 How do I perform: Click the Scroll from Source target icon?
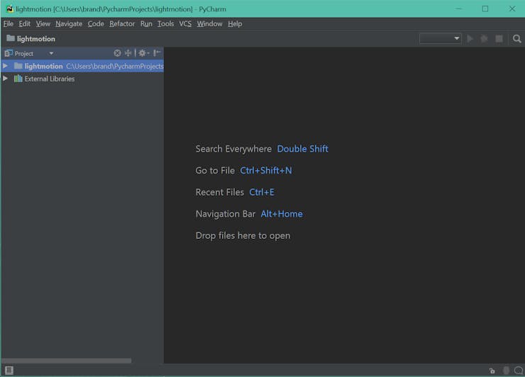tap(117, 53)
